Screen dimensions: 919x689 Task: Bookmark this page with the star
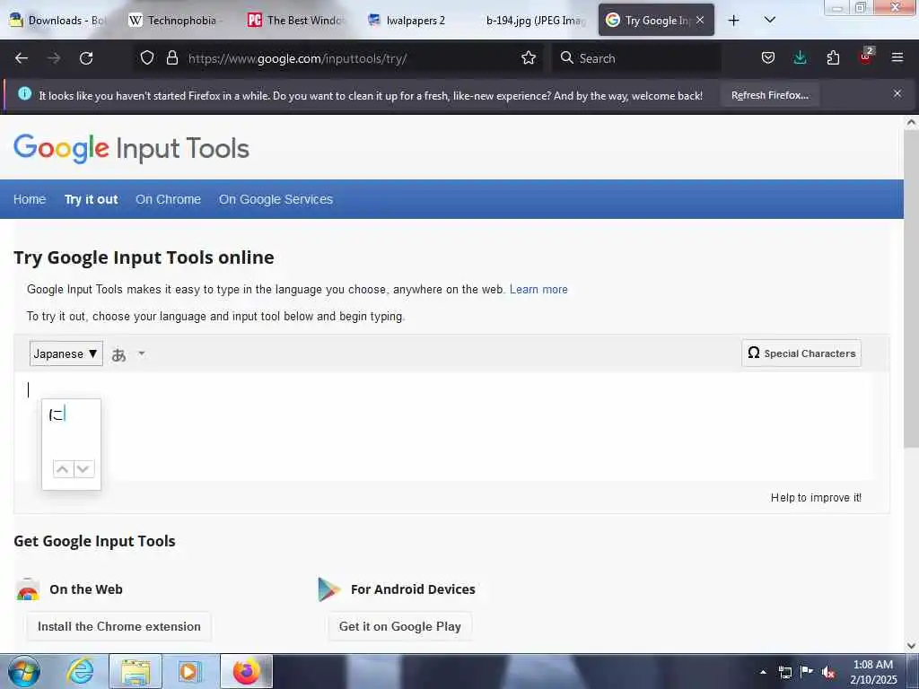coord(529,57)
